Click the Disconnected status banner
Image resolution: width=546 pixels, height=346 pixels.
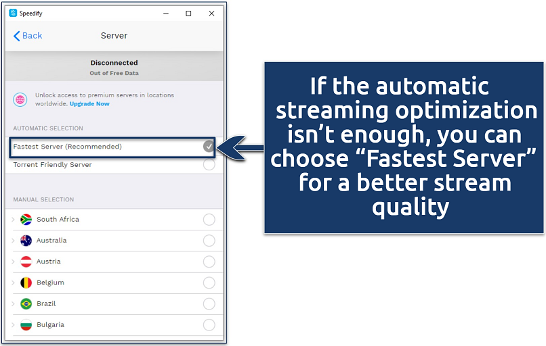click(x=114, y=67)
